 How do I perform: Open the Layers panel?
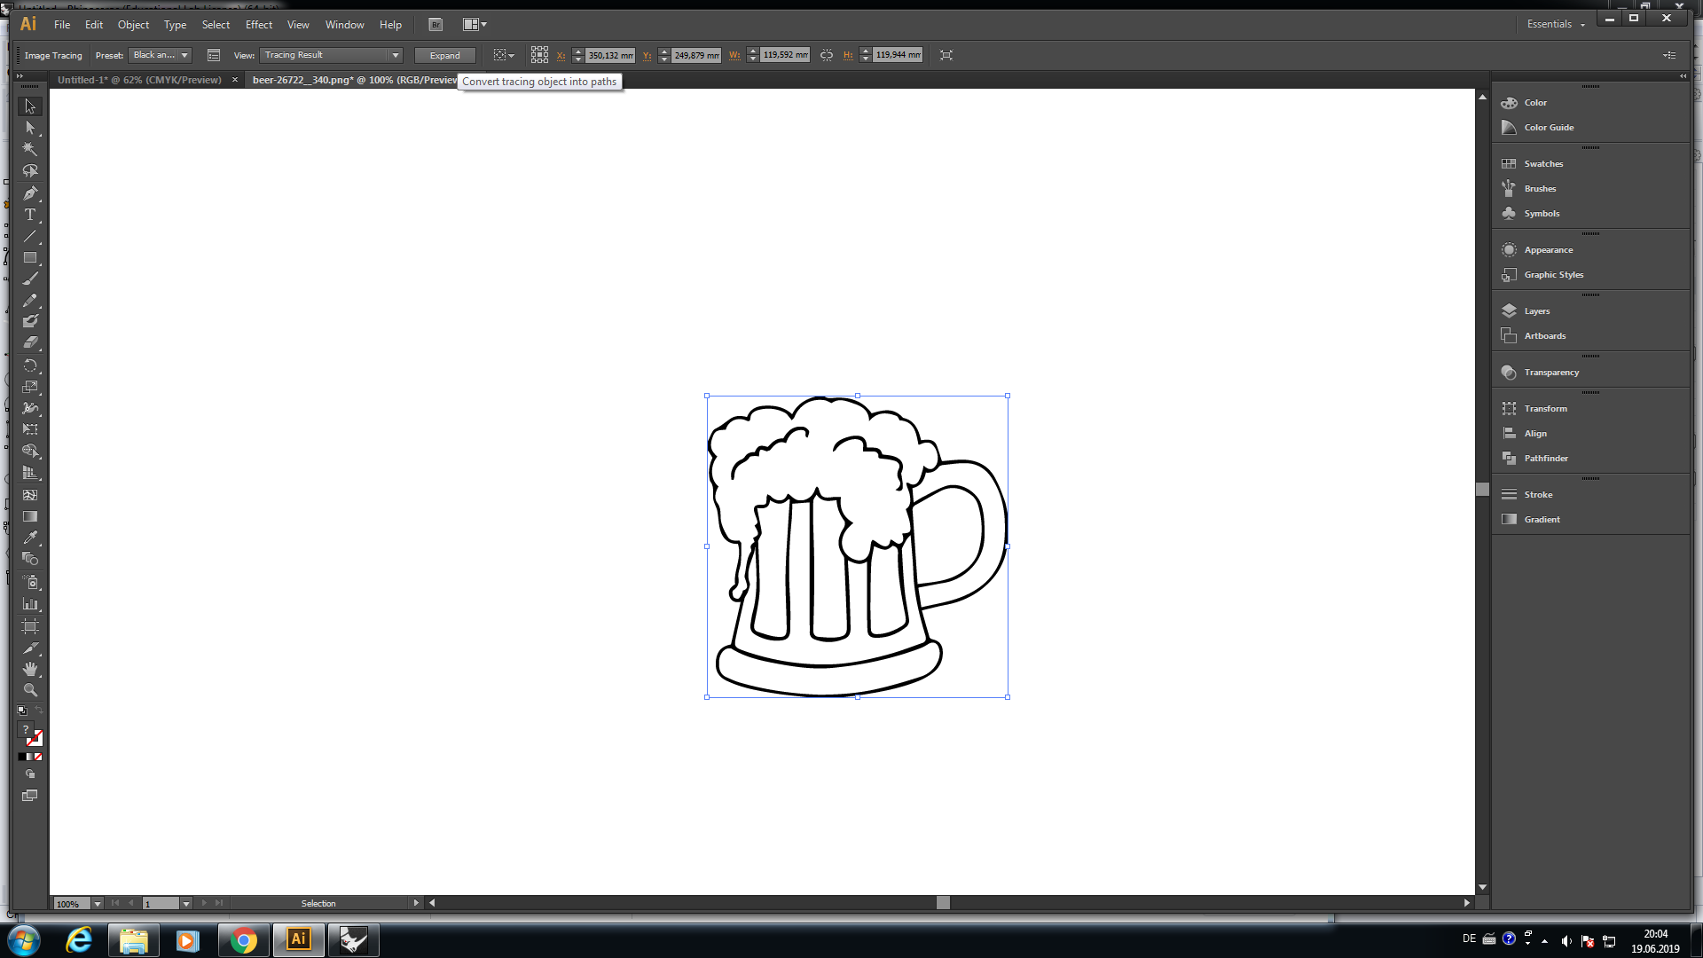(1536, 311)
